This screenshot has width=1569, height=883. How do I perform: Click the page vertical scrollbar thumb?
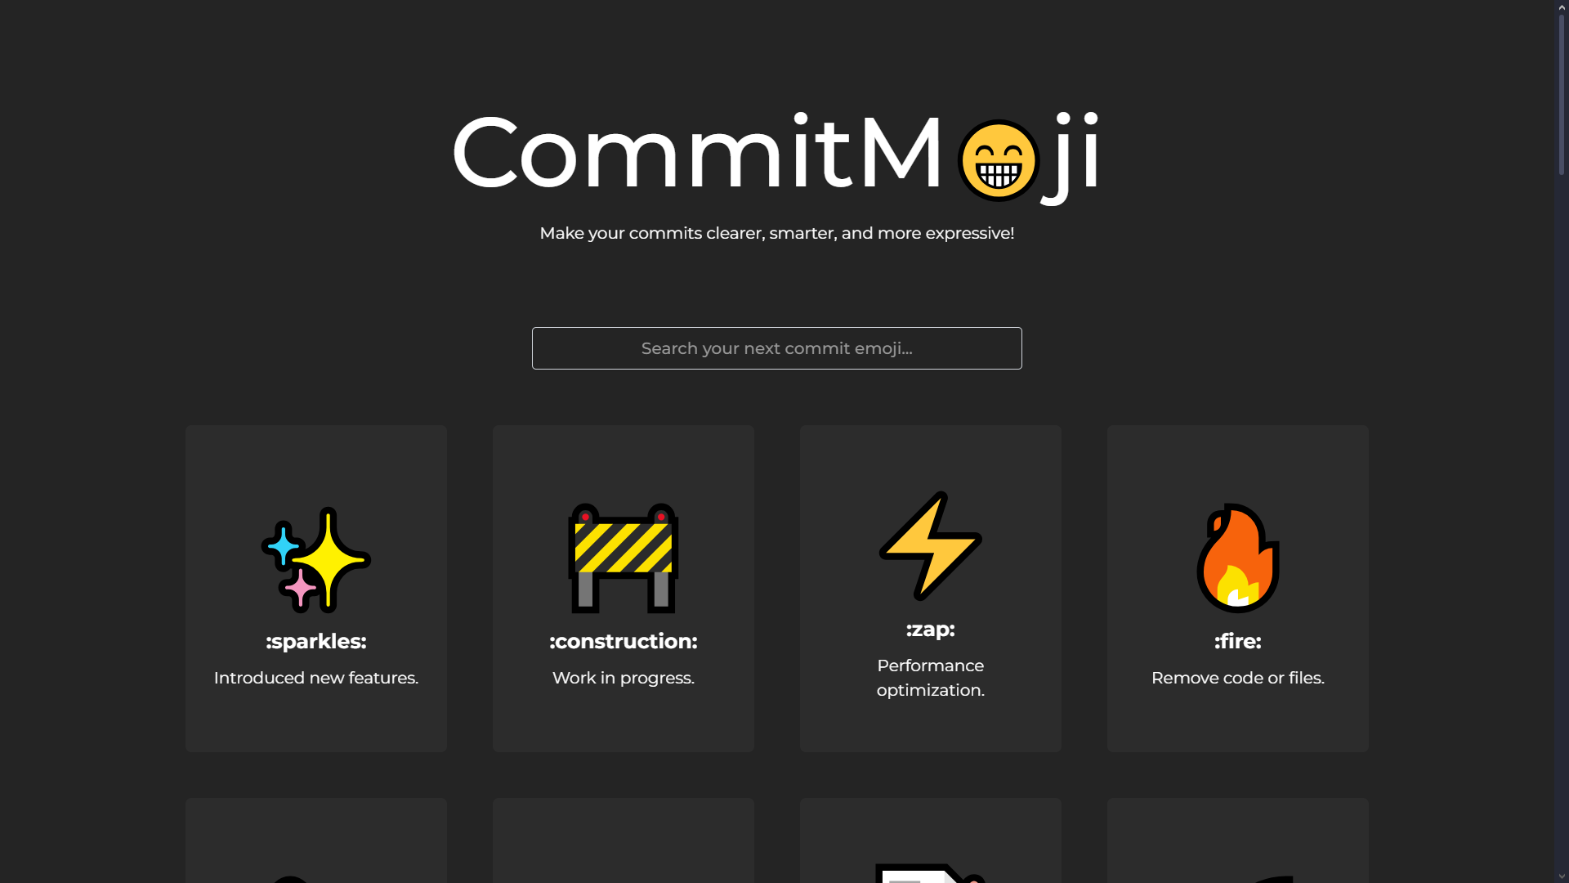pos(1562,94)
